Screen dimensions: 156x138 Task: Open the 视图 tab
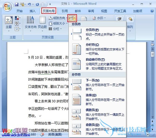(104, 11)
